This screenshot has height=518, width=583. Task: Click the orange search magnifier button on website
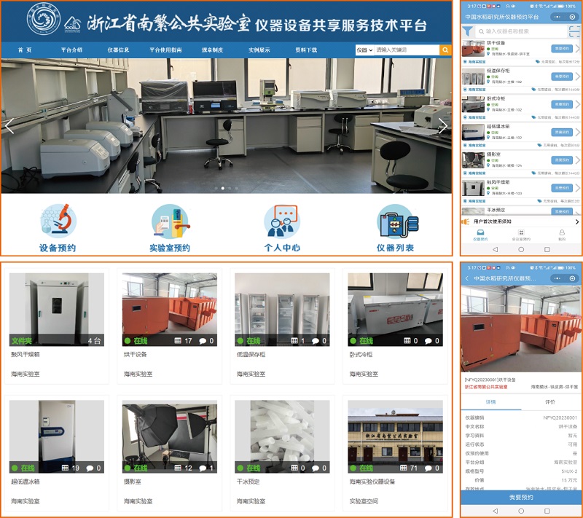pos(445,50)
